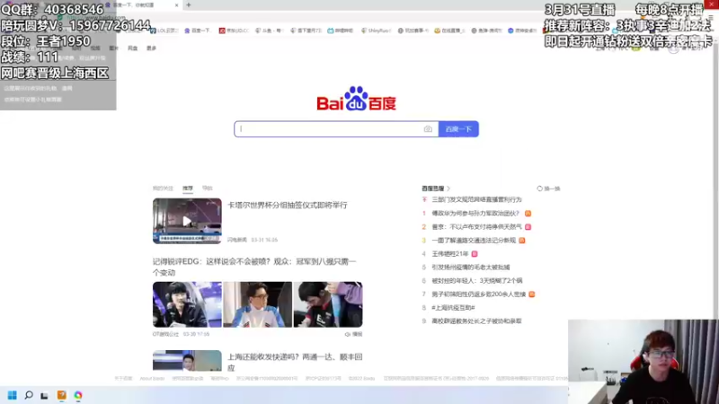Click the Baidu logo
Viewport: 719px width, 404px height.
[x=356, y=99]
